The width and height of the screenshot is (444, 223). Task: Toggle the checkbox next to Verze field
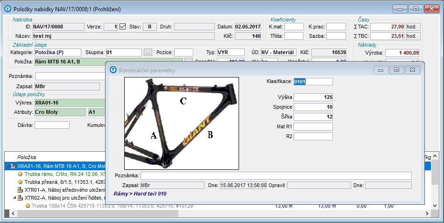point(123,27)
